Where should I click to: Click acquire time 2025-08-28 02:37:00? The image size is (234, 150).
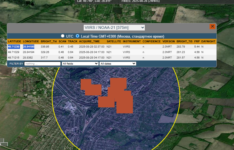[x=92, y=47]
